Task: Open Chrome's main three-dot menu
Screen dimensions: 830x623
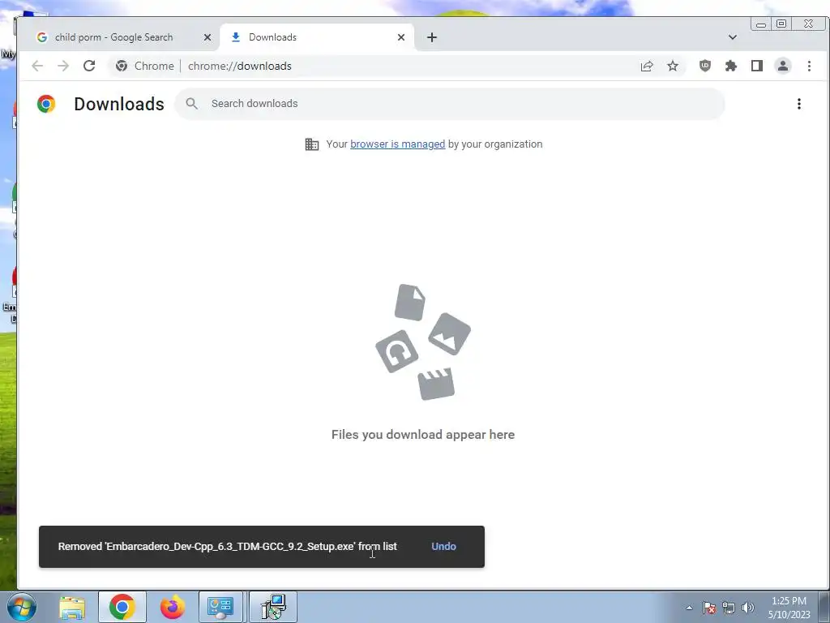Action: click(809, 66)
